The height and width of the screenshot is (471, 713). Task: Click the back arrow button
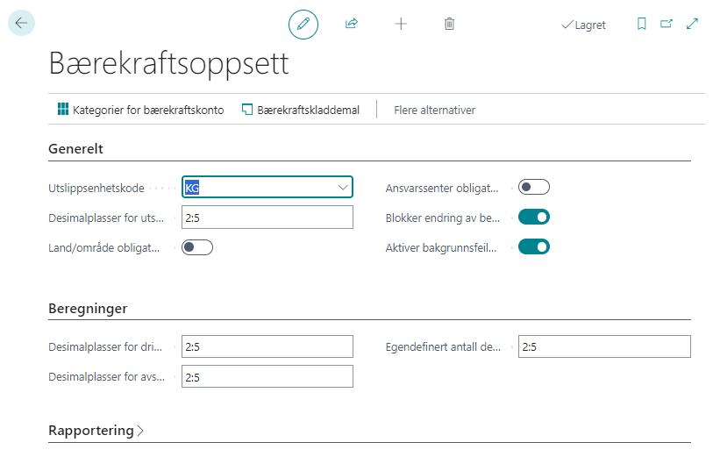[21, 23]
